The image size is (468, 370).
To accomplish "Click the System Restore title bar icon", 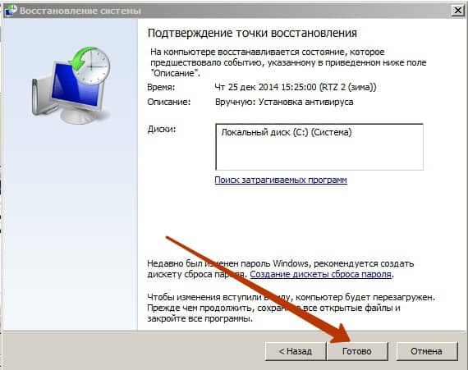I will click(x=11, y=10).
